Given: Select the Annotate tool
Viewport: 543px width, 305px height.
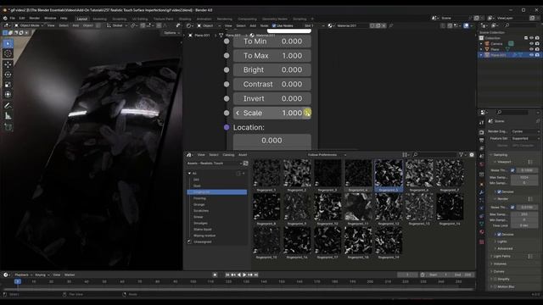Looking at the screenshot, I should point(8,106).
